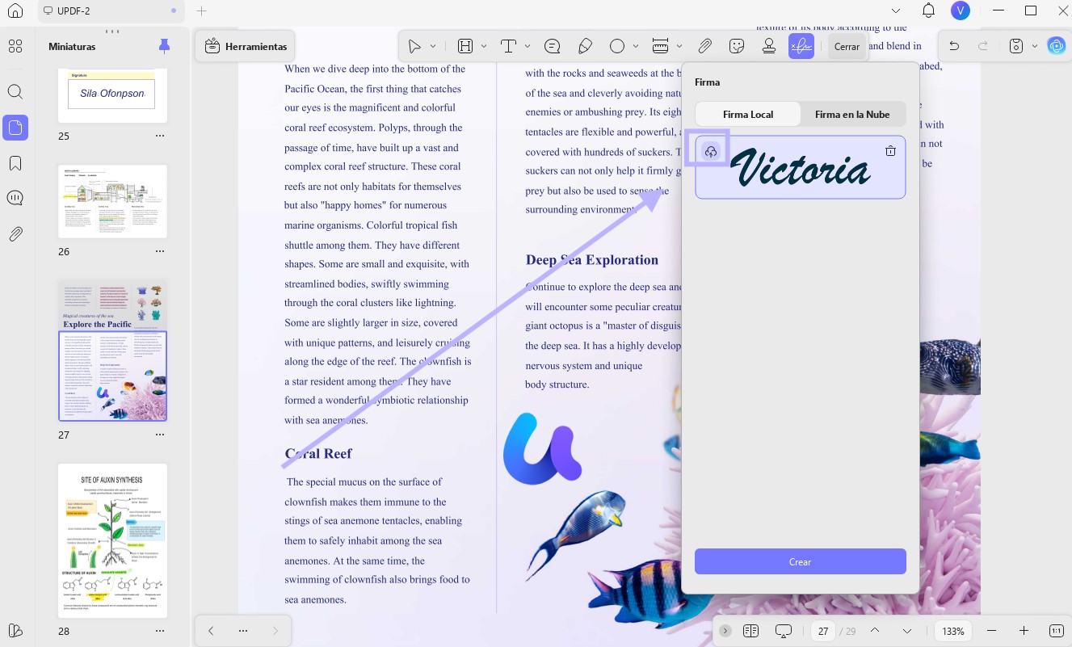1072x647 pixels.
Task: Start slideshow presentation mode
Action: click(x=783, y=631)
